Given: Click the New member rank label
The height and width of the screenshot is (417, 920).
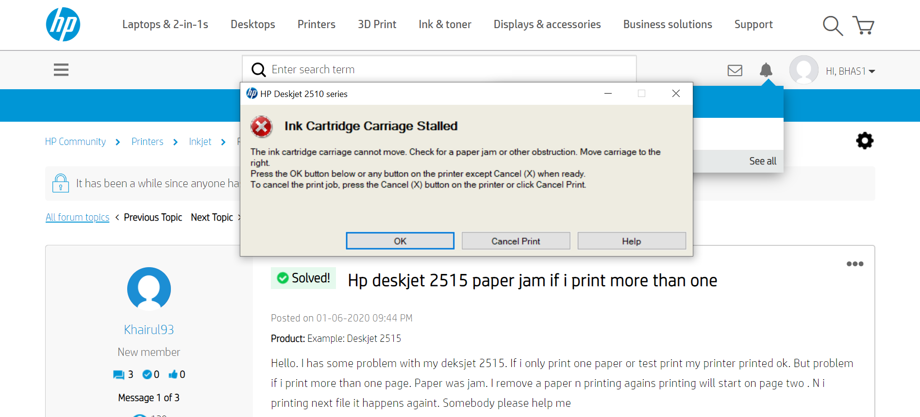Looking at the screenshot, I should [x=149, y=352].
